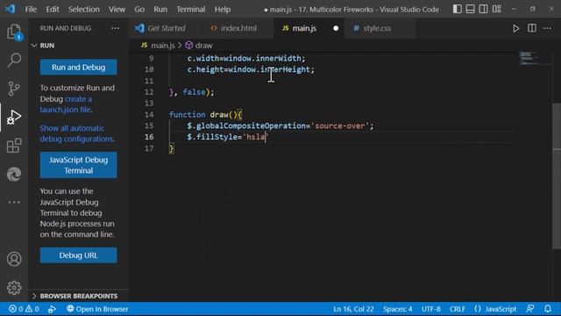Collapse the RUN section
Image resolution: width=561 pixels, height=316 pixels.
(x=79, y=46)
